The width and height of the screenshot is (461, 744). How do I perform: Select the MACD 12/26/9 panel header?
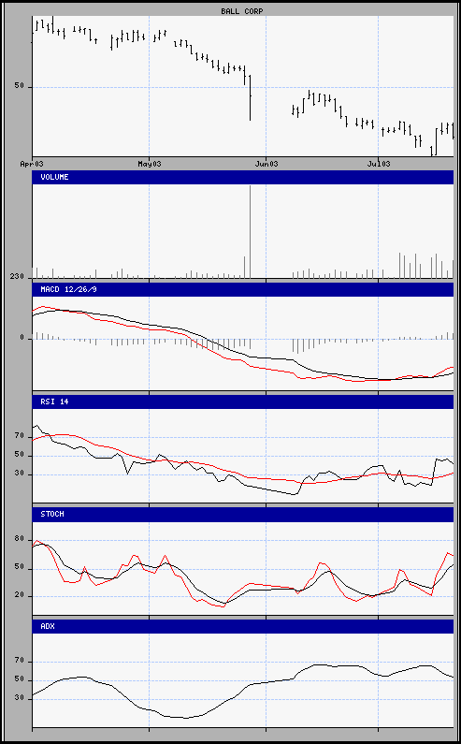243,289
